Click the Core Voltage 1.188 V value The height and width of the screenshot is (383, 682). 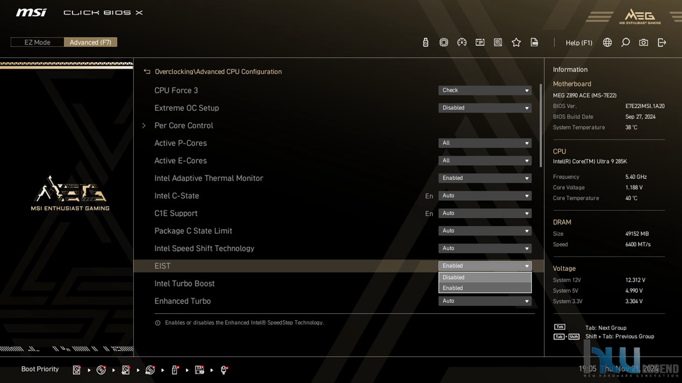click(x=634, y=188)
